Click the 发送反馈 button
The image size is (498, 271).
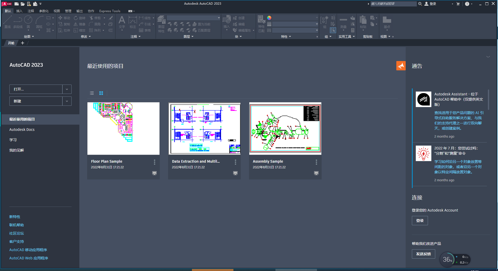(x=423, y=254)
